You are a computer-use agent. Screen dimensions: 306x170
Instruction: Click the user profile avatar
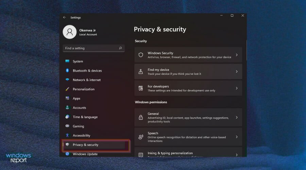(x=69, y=32)
